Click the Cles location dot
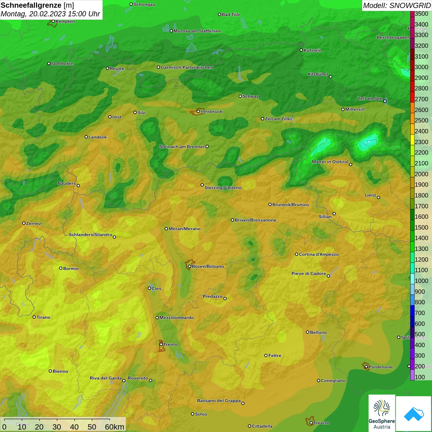432x432 pixels. click(x=149, y=288)
